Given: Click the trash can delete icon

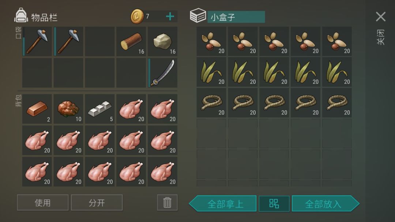Looking at the screenshot, I should click(167, 202).
